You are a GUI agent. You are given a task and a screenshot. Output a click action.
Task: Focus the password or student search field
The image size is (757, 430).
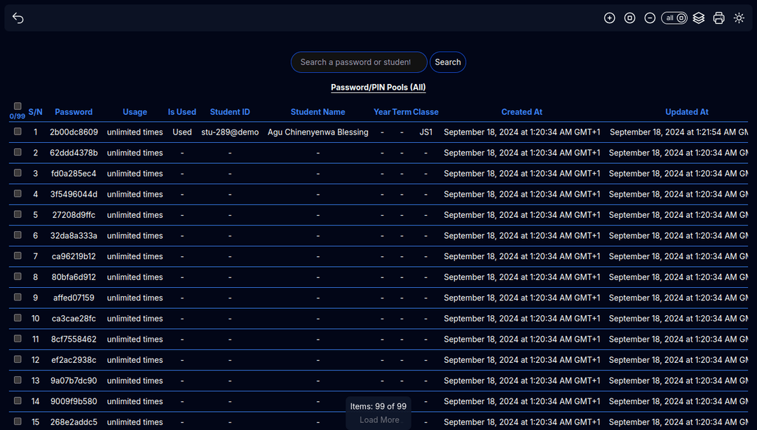358,62
